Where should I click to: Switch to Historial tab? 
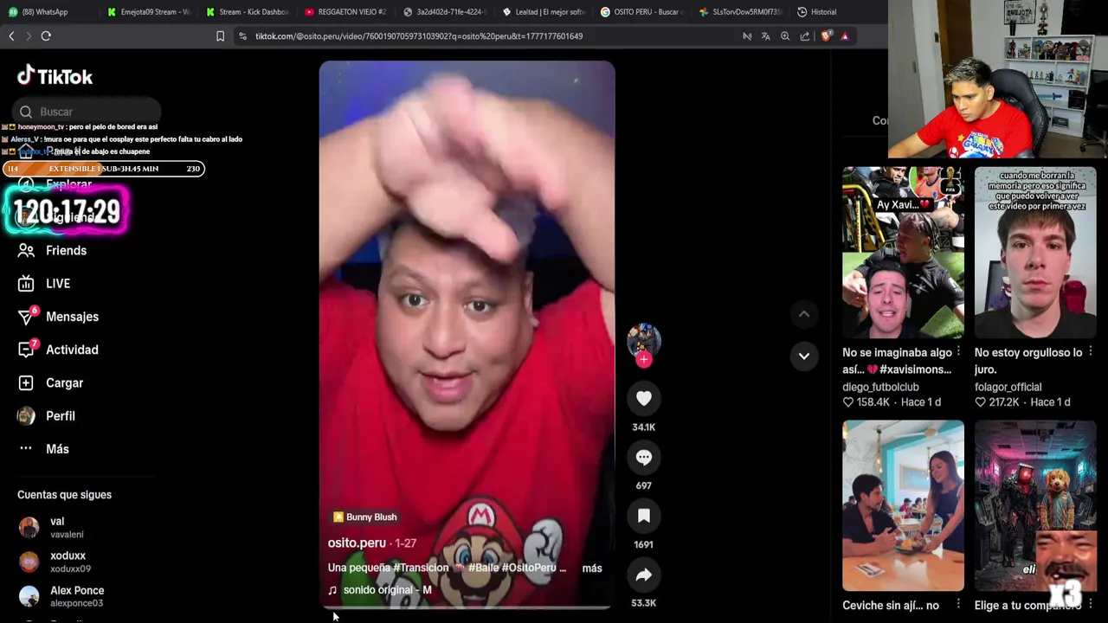[x=817, y=12]
